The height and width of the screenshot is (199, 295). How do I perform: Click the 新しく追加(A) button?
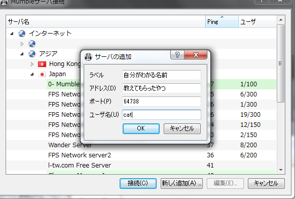pyautogui.click(x=181, y=183)
